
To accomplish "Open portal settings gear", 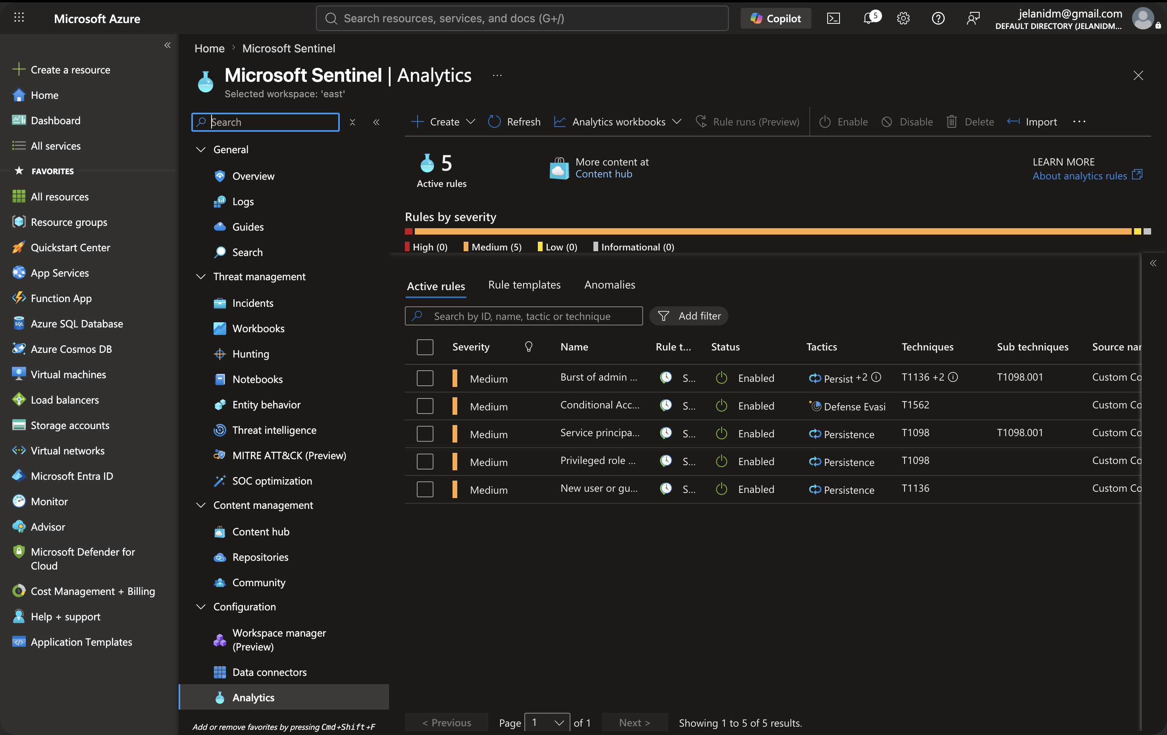I will pyautogui.click(x=903, y=18).
